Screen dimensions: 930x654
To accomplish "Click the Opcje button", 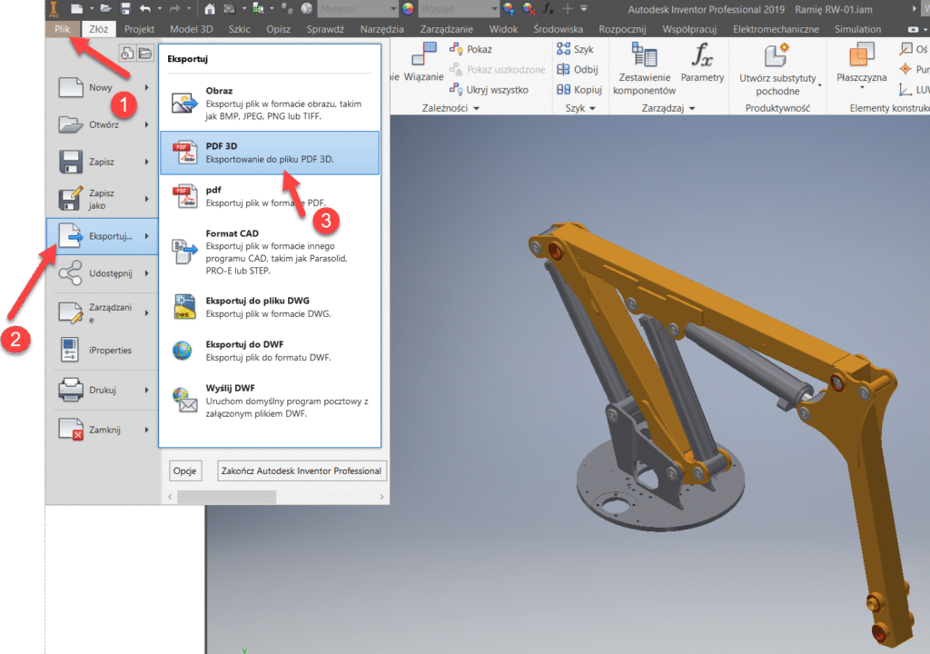I will pos(184,471).
